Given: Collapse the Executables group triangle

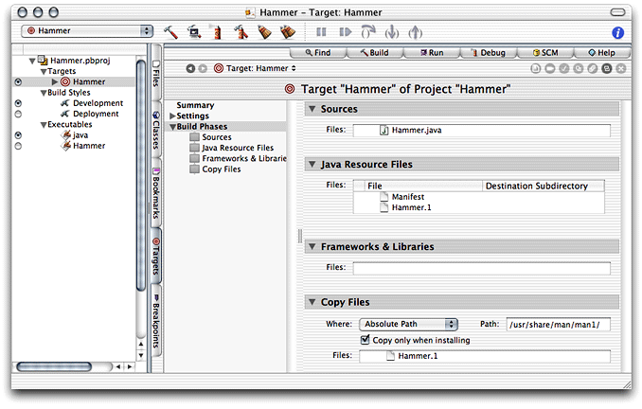Looking at the screenshot, I should tap(44, 125).
